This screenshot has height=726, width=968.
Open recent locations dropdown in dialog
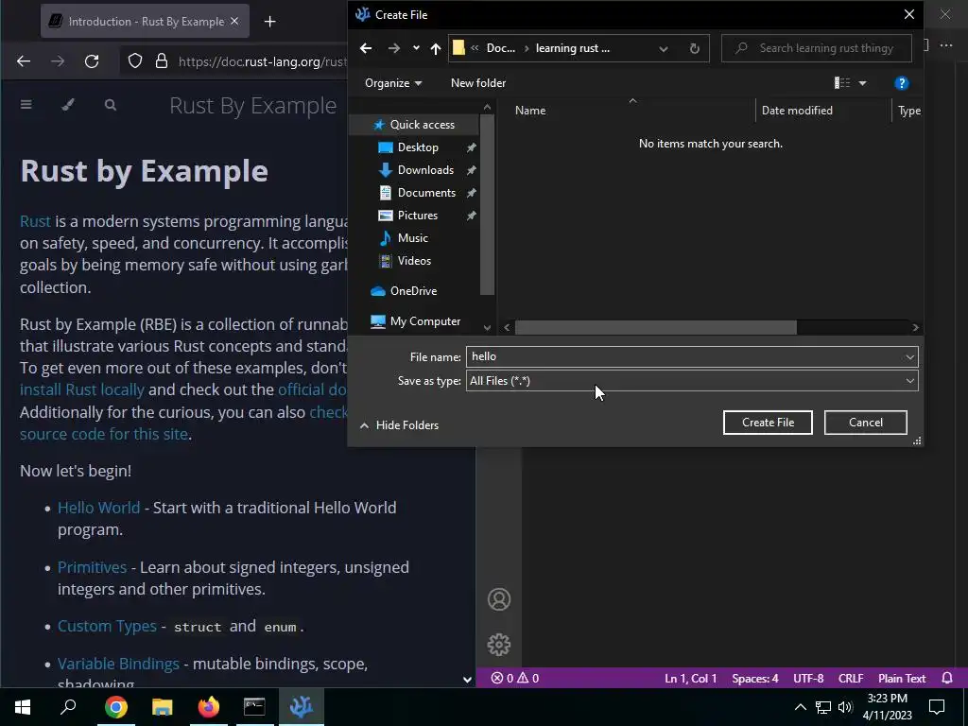416,48
